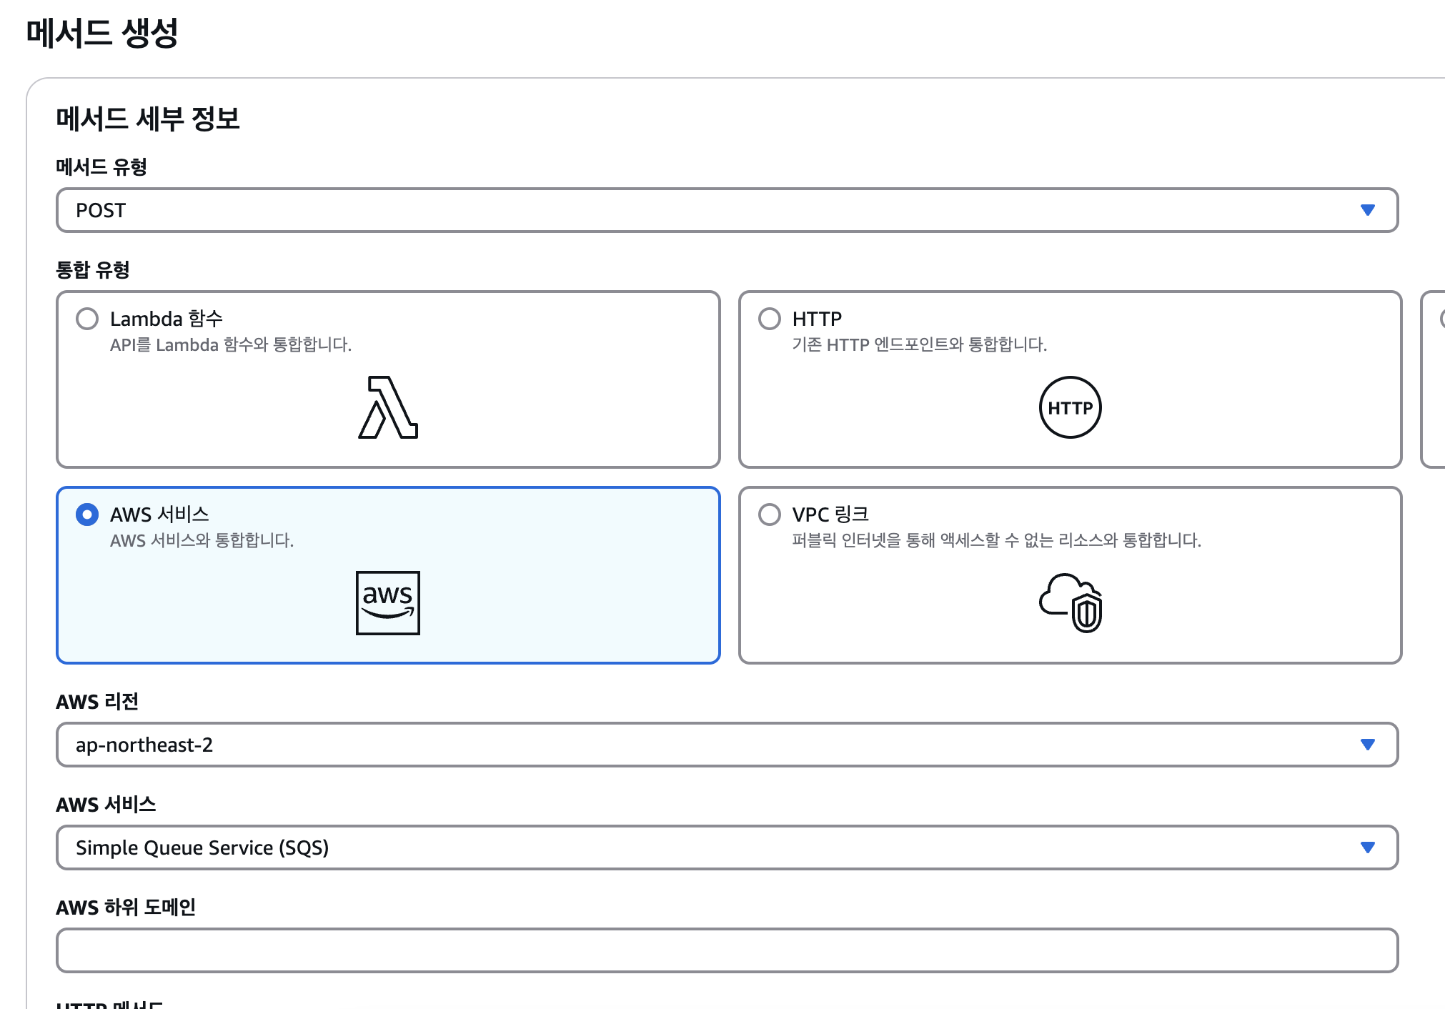Open the Simple Queue Service dropdown
Image resolution: width=1445 pixels, height=1009 pixels.
pyautogui.click(x=715, y=848)
